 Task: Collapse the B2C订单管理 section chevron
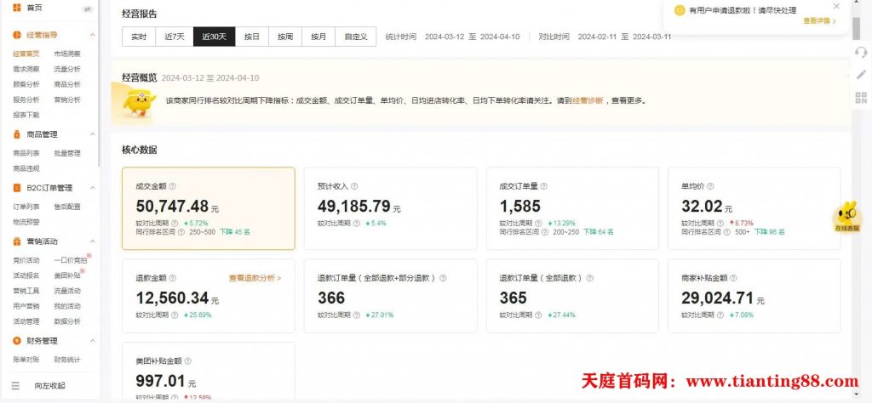[x=92, y=188]
